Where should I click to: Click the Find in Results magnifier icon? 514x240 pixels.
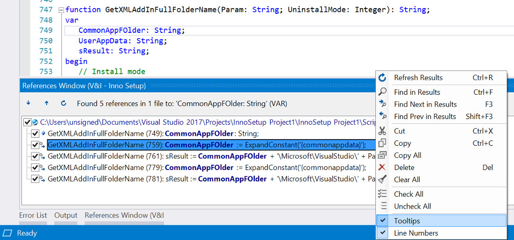[382, 92]
